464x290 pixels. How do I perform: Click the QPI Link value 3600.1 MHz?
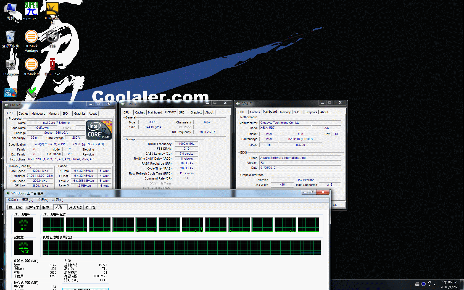[x=40, y=186]
